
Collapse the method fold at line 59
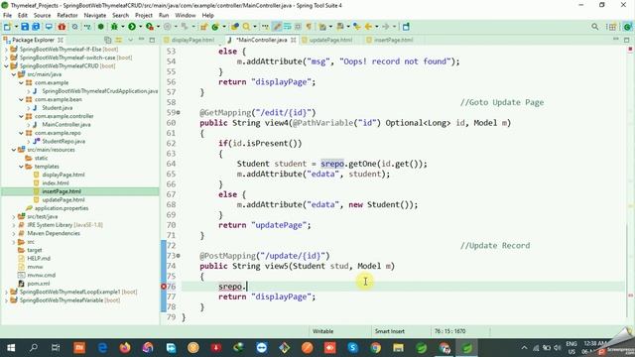[x=178, y=112]
